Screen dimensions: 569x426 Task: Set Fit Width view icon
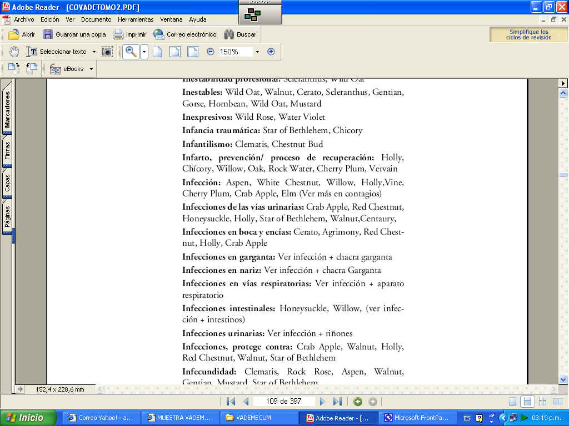pos(193,52)
